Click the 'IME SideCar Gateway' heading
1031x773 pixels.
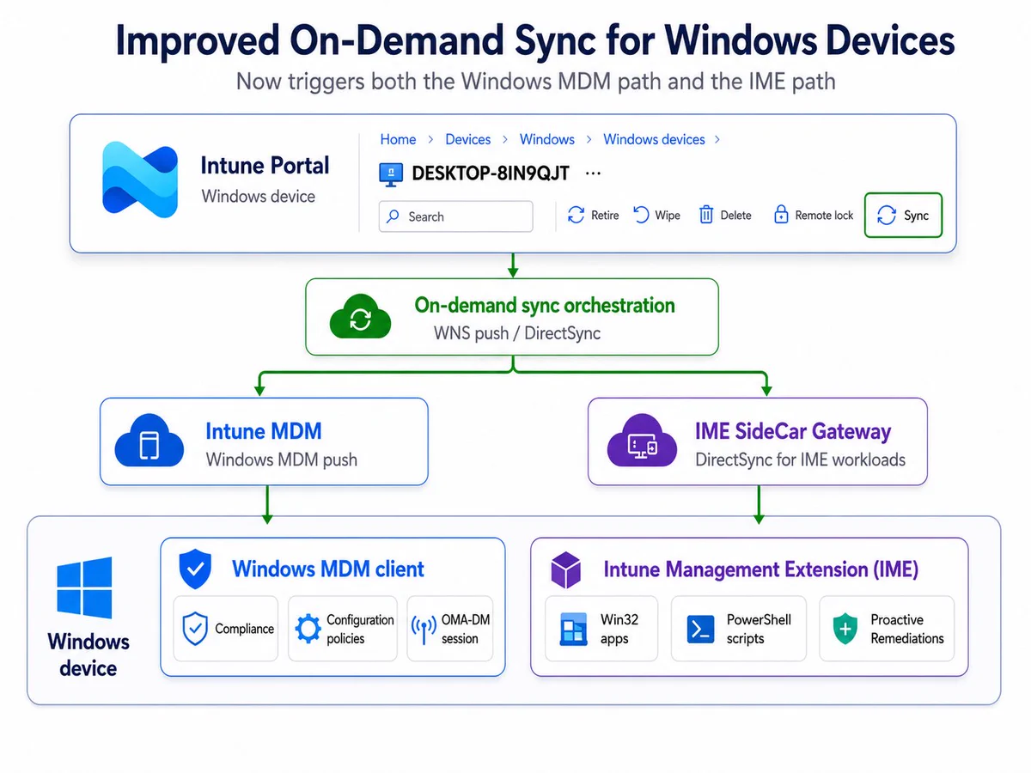click(793, 431)
